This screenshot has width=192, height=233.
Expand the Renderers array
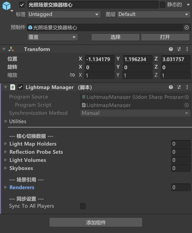[x=6, y=187]
